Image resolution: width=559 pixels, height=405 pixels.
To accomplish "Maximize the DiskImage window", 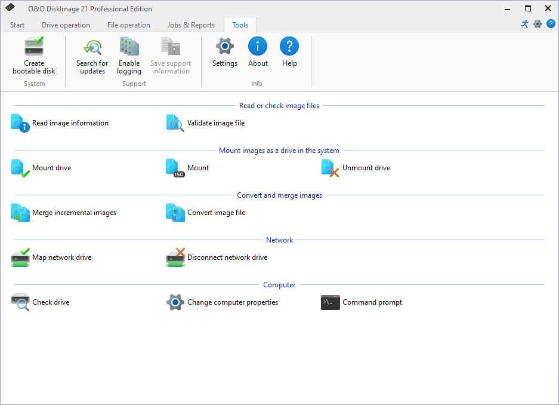I will [x=528, y=8].
